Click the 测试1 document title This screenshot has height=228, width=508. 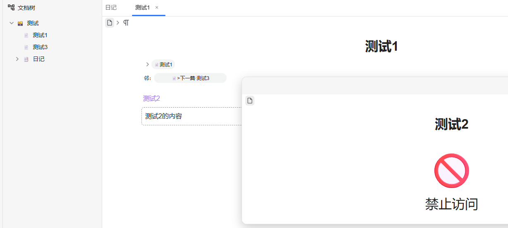click(x=381, y=47)
